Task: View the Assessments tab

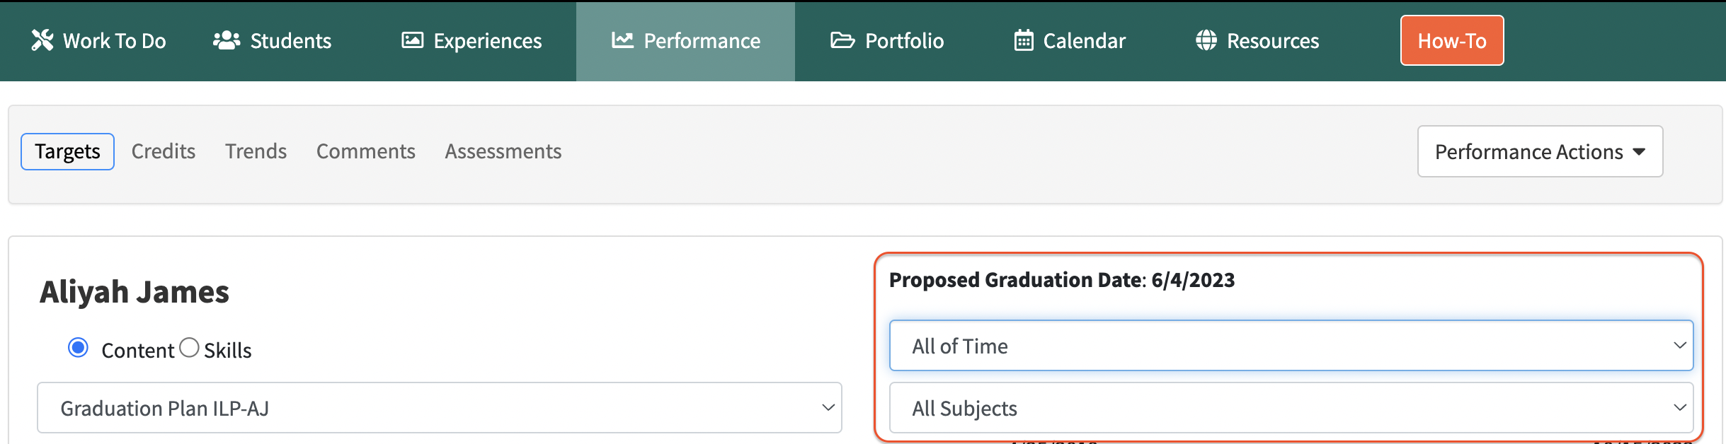Action: coord(503,151)
